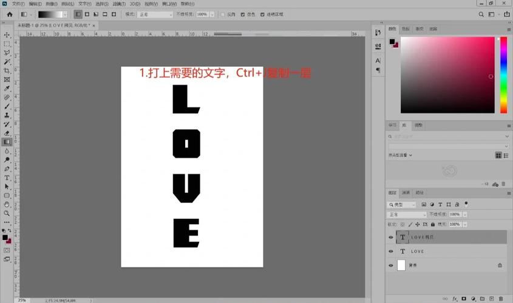Select the Zoom tool
This screenshot has width=513, height=303.
(x=7, y=213)
